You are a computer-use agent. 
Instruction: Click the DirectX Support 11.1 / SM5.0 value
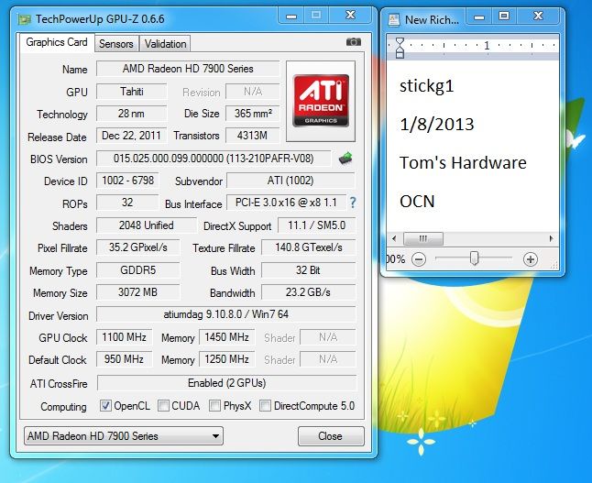tap(317, 225)
